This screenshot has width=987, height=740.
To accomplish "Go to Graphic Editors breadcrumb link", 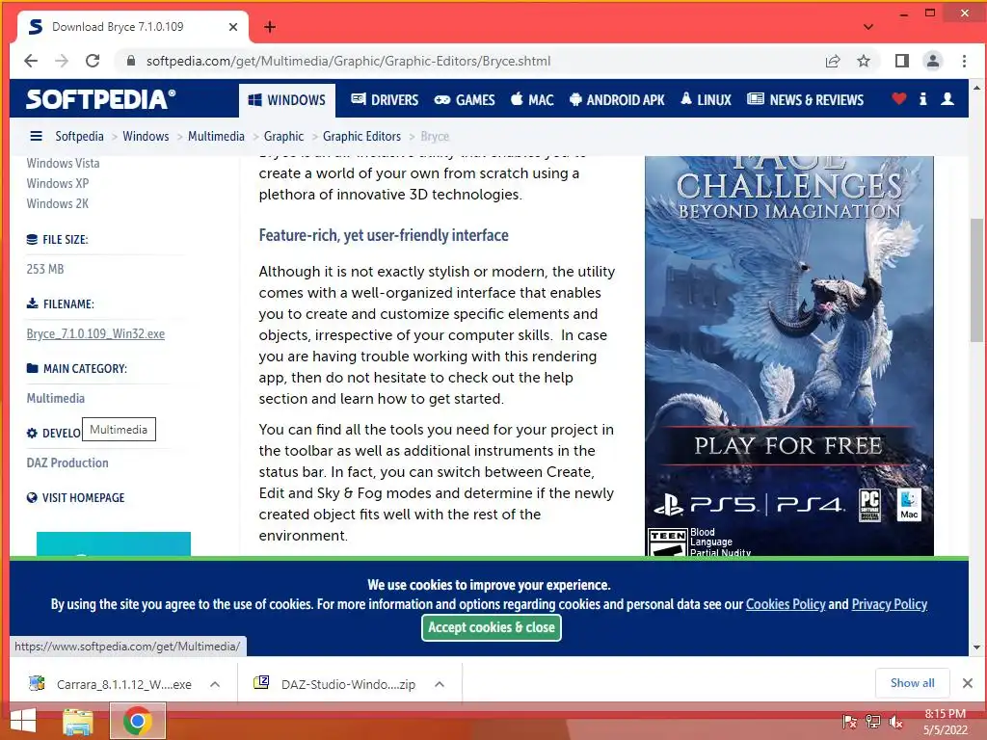I will click(361, 136).
